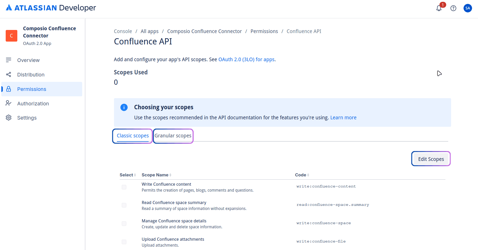Tick the Manage Confluence space details checkbox
The width and height of the screenshot is (478, 250).
point(124,224)
